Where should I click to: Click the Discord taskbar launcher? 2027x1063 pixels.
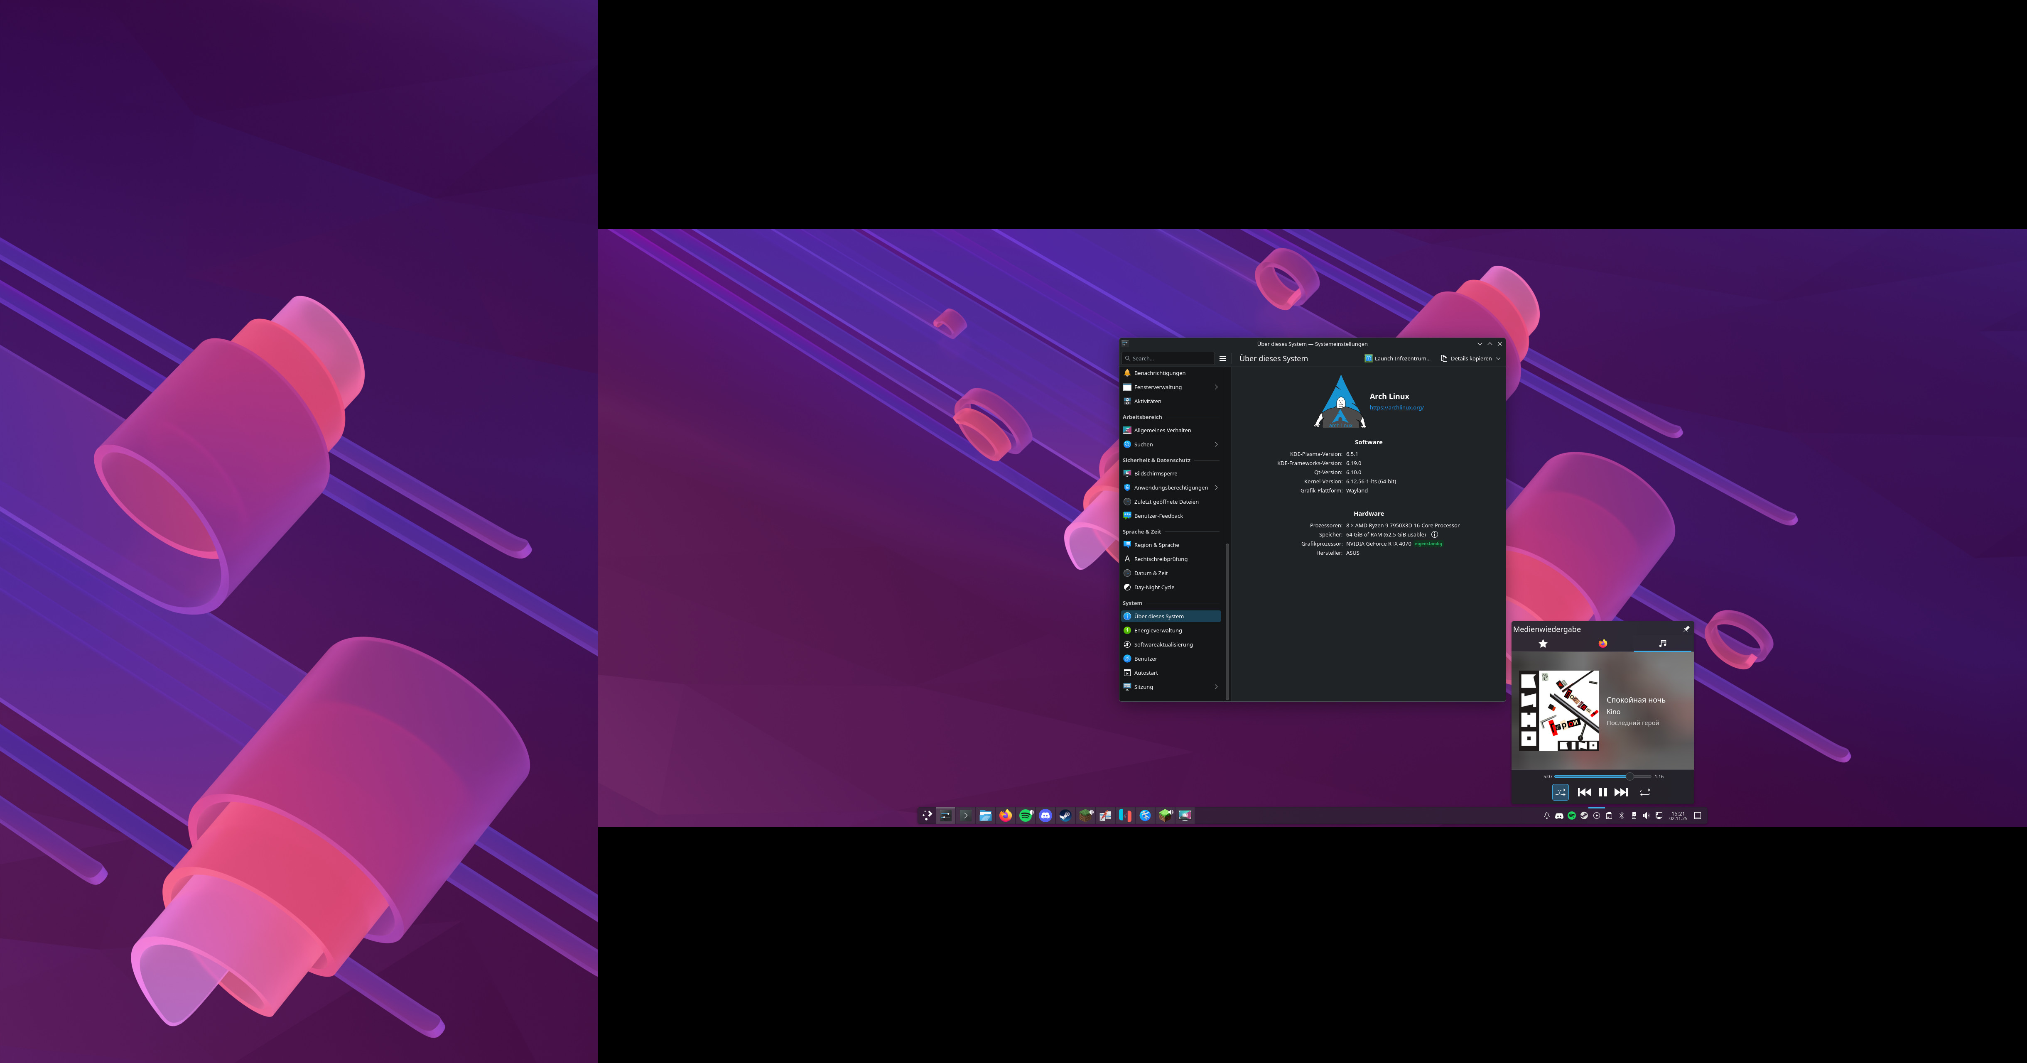pos(1045,816)
